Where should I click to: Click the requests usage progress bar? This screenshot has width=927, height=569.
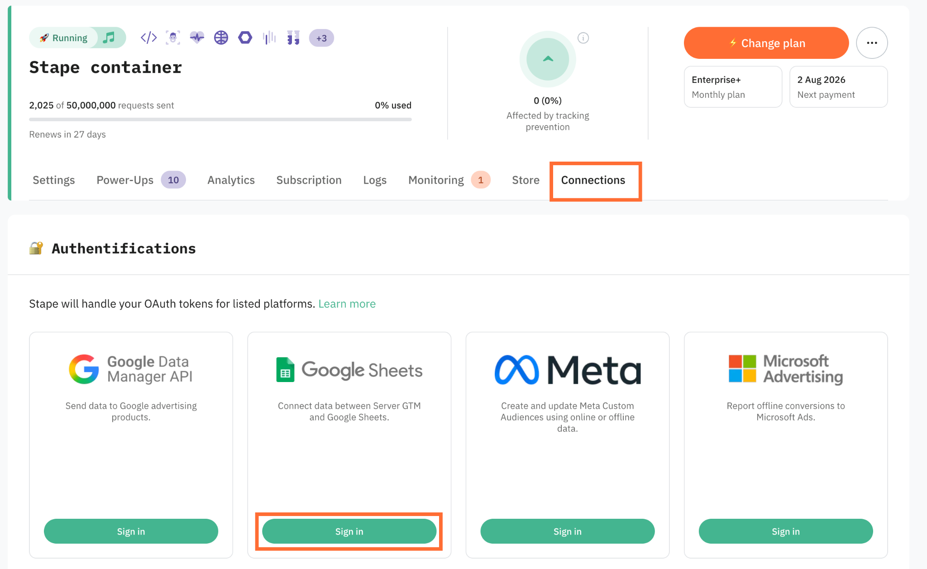pos(220,120)
